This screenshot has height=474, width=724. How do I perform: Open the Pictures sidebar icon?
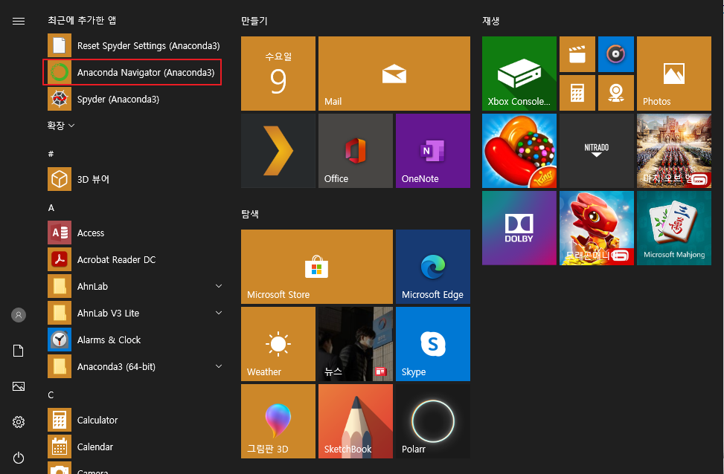pyautogui.click(x=19, y=386)
